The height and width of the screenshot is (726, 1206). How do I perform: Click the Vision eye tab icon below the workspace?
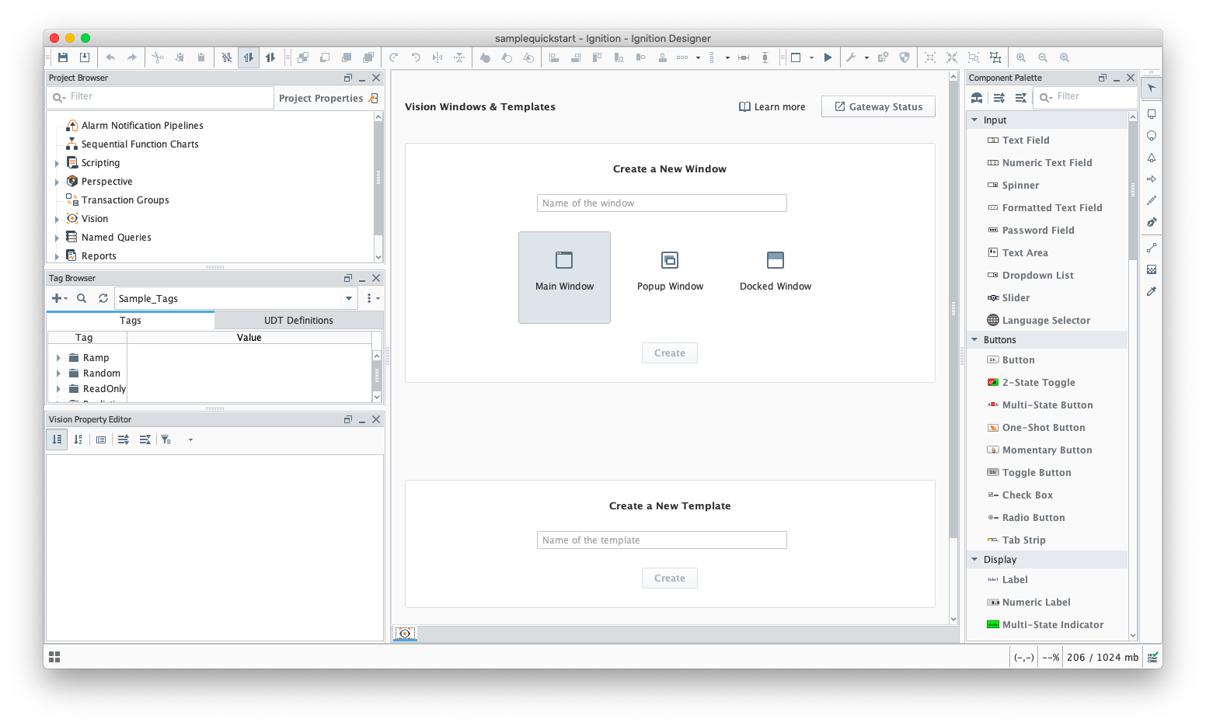[405, 634]
